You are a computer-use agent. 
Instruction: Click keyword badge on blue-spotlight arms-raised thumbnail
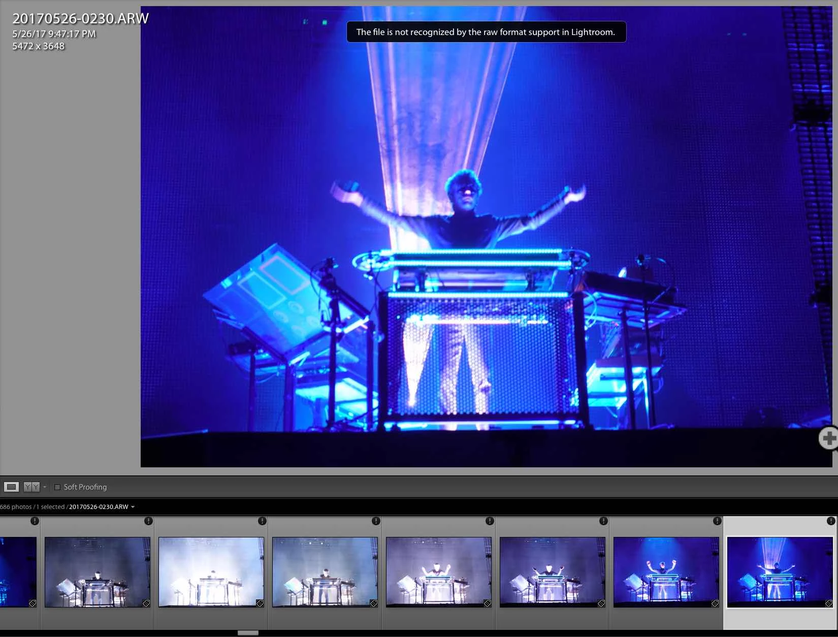pyautogui.click(x=715, y=603)
